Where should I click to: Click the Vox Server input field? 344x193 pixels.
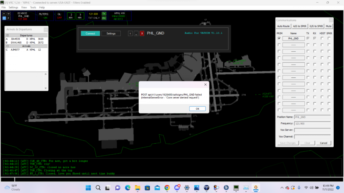312,130
